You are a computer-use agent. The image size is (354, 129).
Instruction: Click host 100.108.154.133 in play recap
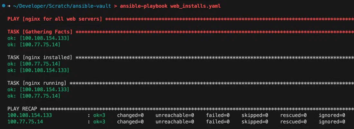[x=30, y=115]
